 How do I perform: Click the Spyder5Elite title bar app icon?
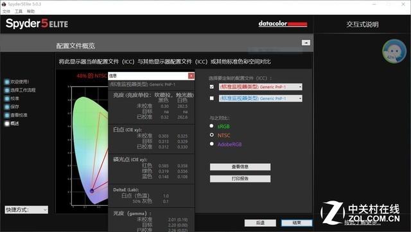pyautogui.click(x=4, y=4)
